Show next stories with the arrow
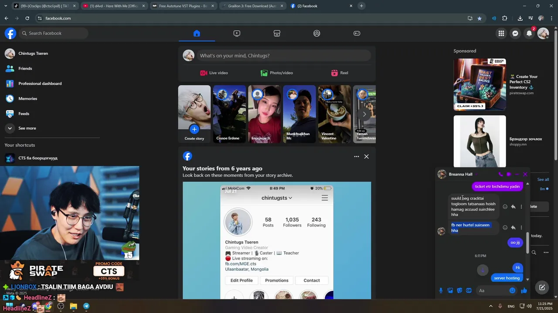This screenshot has width=558, height=313. tap(364, 114)
